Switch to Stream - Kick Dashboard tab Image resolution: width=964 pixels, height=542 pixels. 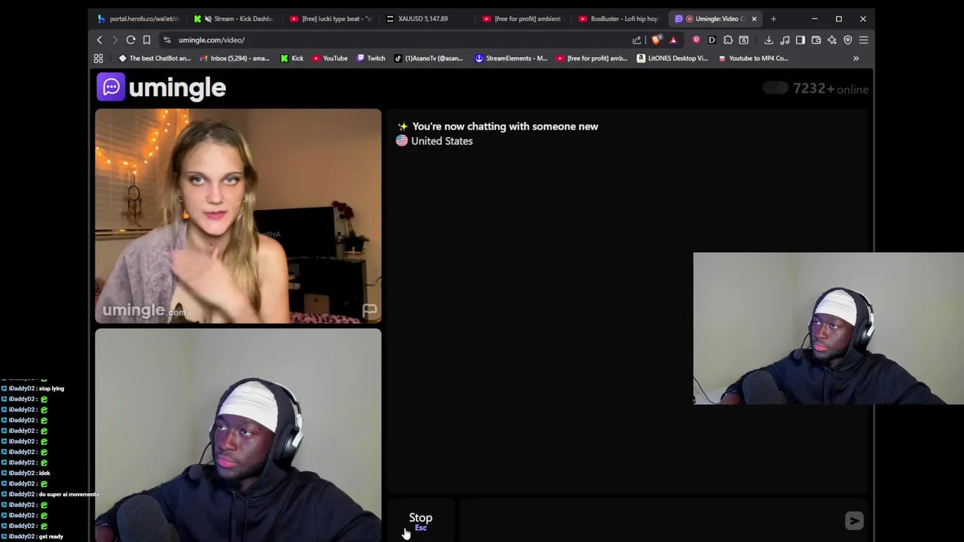coord(235,19)
